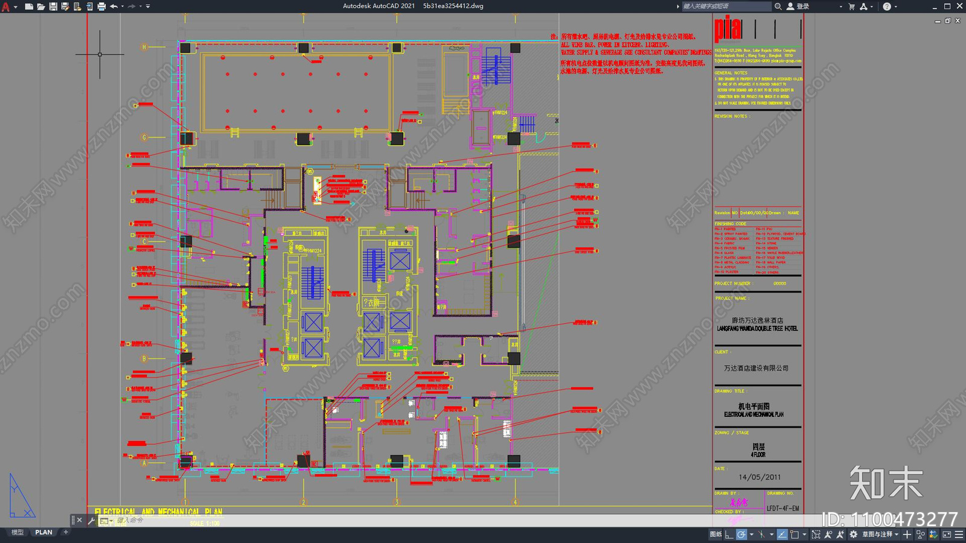
Task: Toggle 2D object snap square icon
Action: [x=795, y=534]
